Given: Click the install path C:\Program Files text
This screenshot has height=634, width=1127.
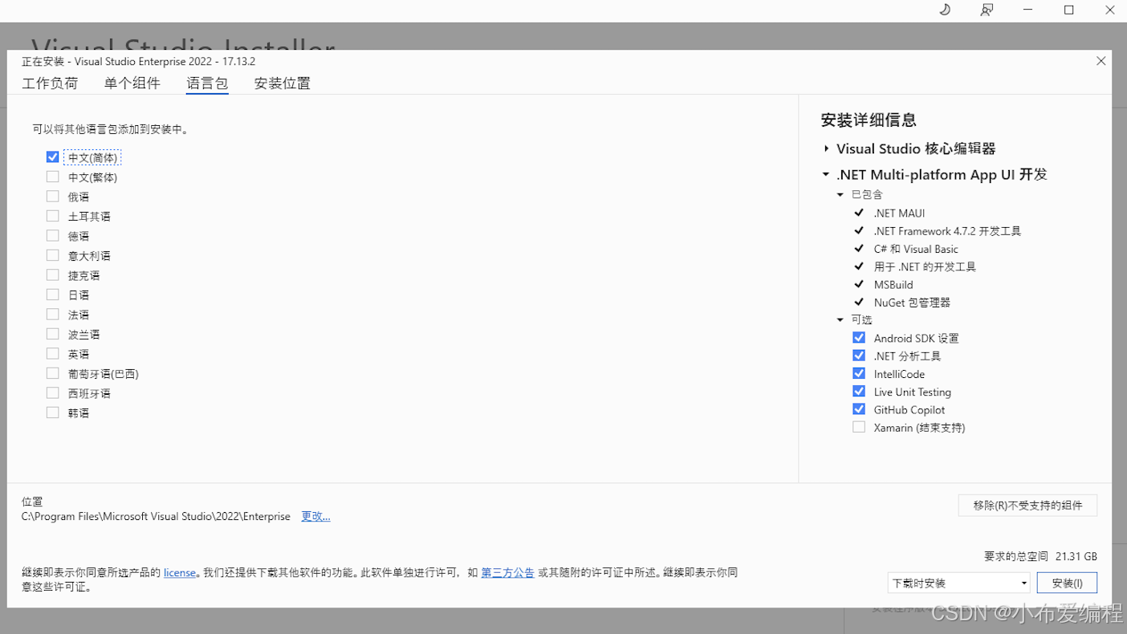Looking at the screenshot, I should [156, 517].
